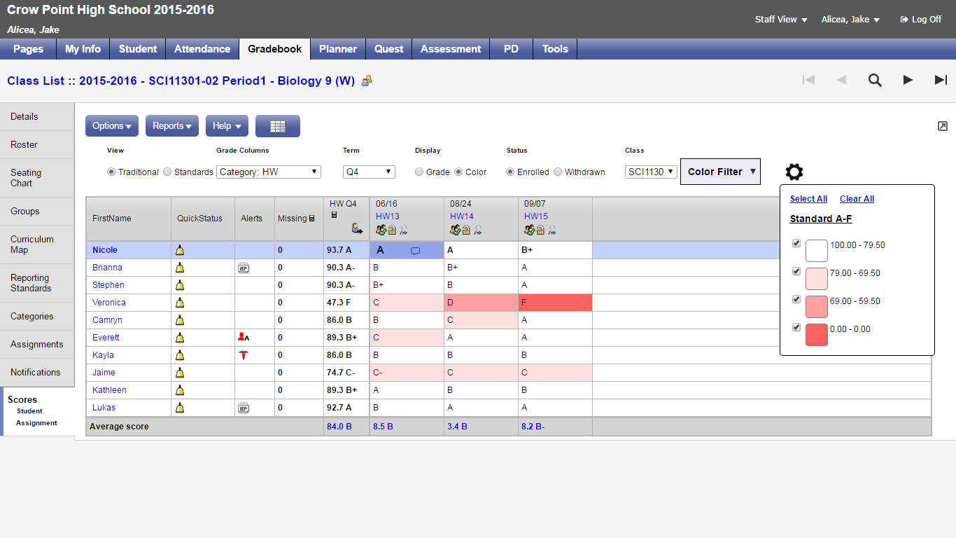Go to the next class record arrow

click(908, 80)
